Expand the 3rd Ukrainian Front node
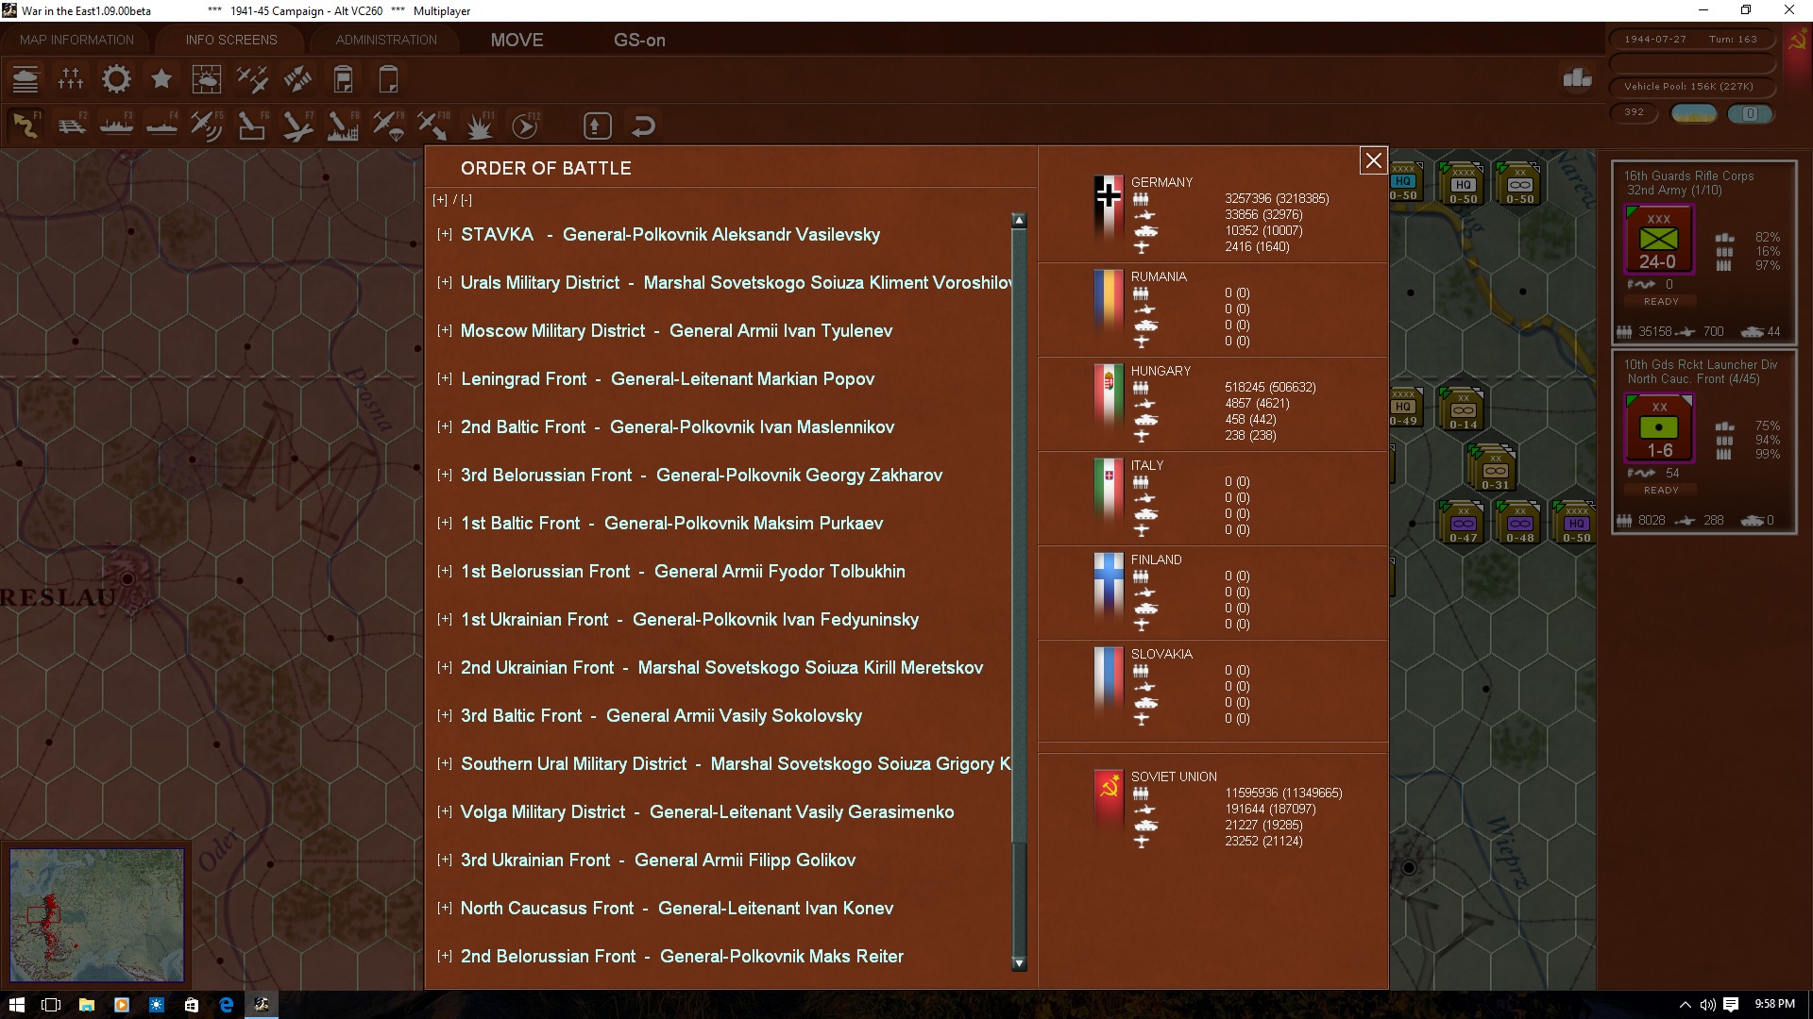1813x1019 pixels. pos(444,860)
